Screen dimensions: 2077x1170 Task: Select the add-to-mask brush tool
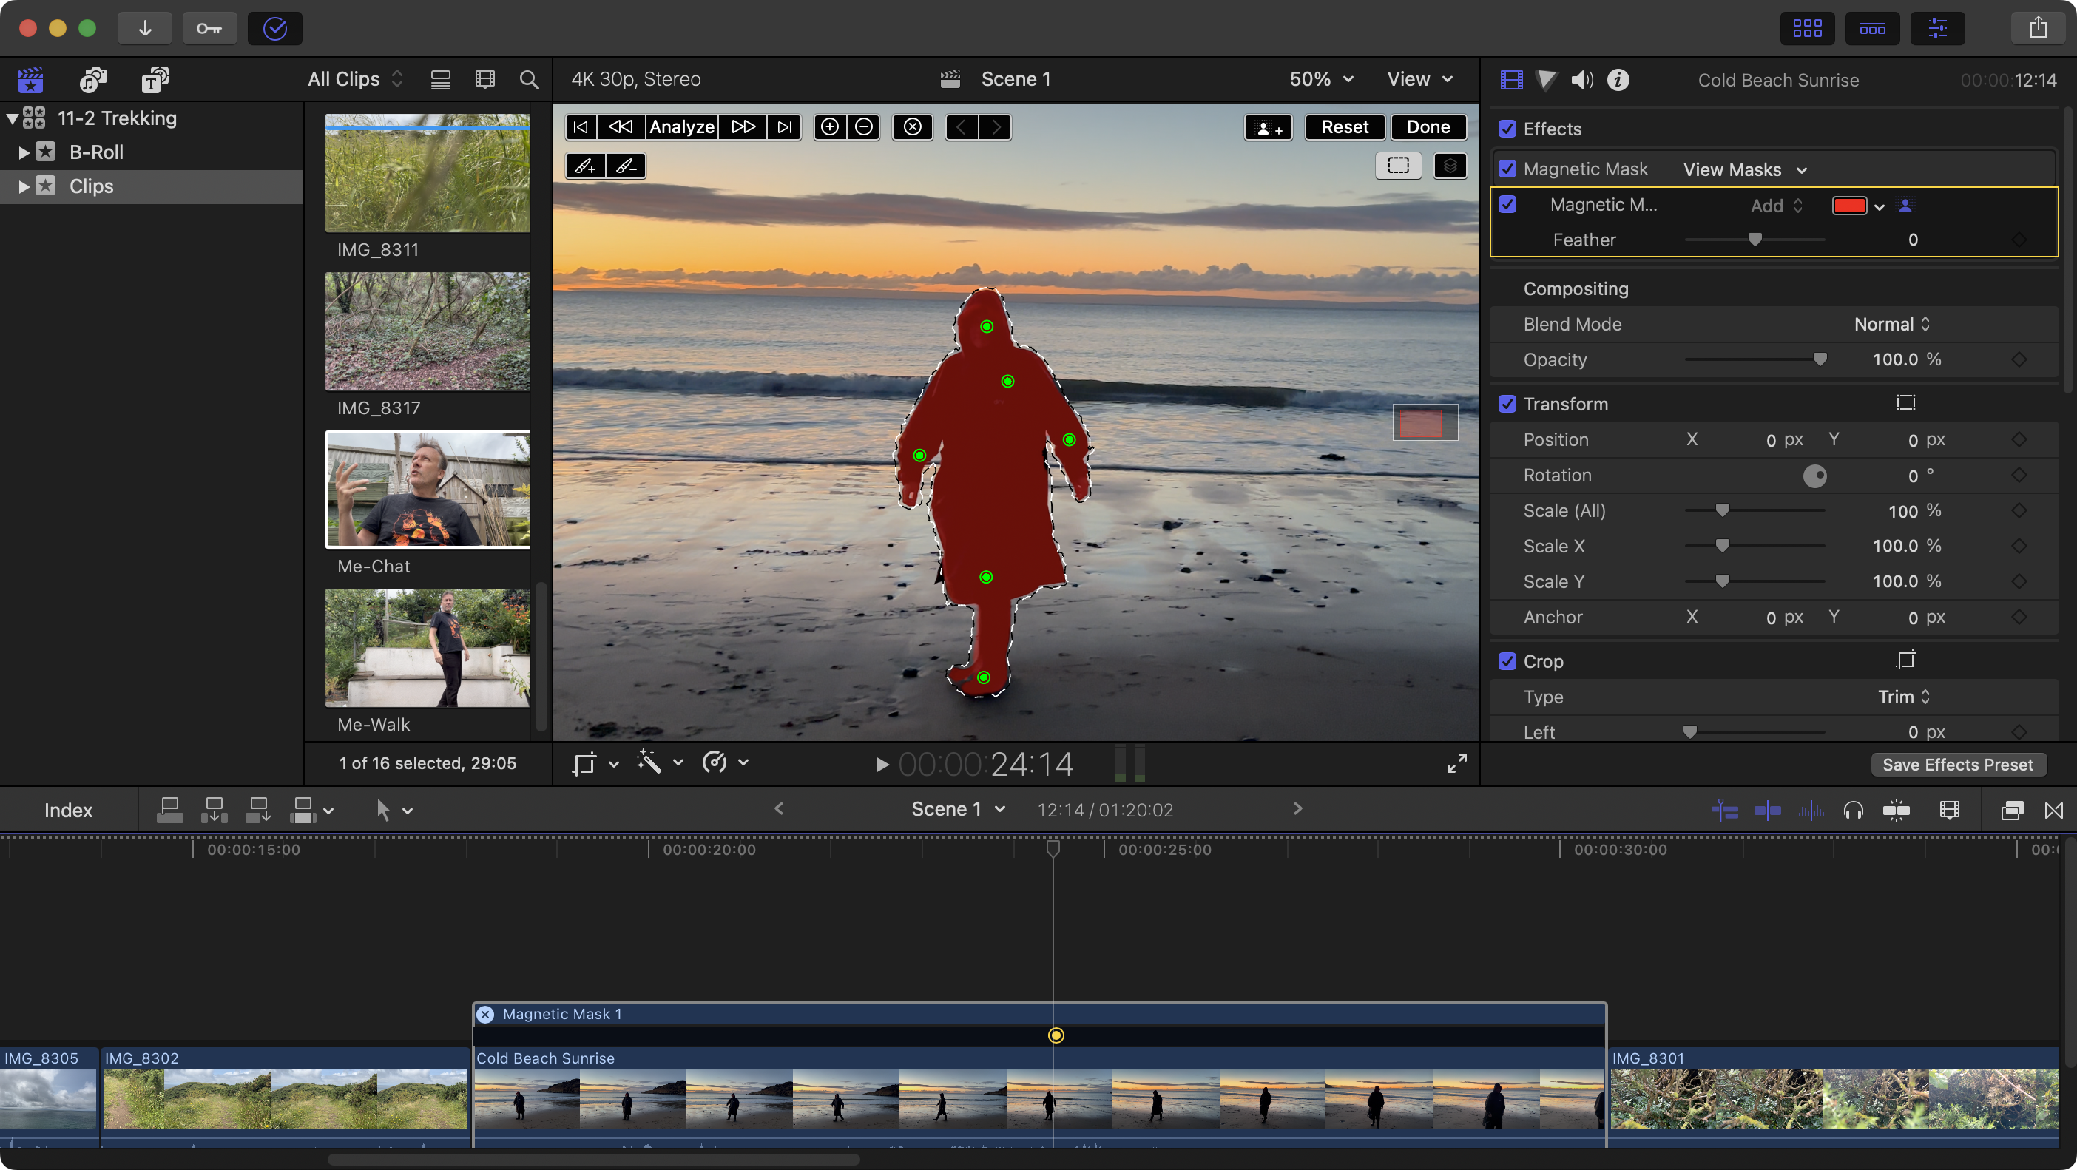coord(585,166)
